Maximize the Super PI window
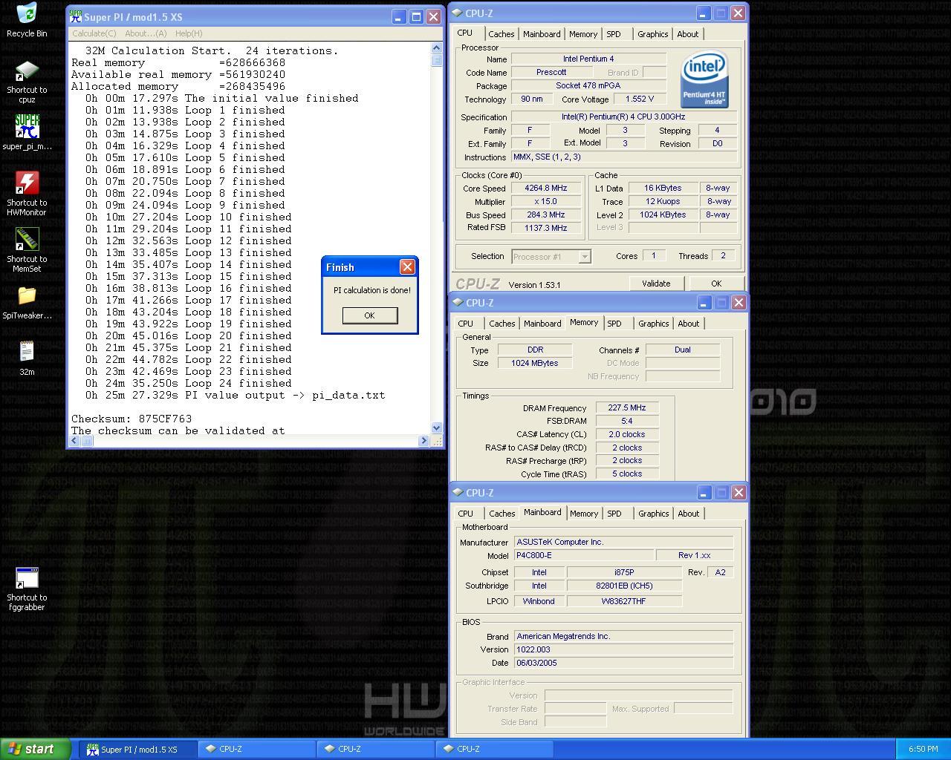This screenshot has width=951, height=760. (416, 16)
